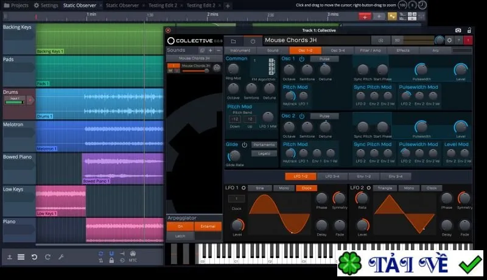This screenshot has width=487, height=280.
Task: Click the Latch button in Arpeggiator
Action: coord(180,236)
